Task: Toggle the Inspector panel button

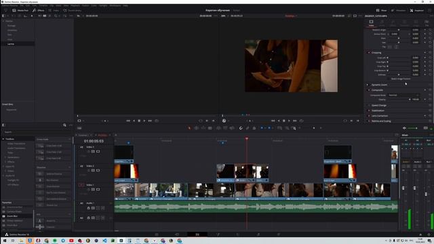Action: [x=417, y=11]
